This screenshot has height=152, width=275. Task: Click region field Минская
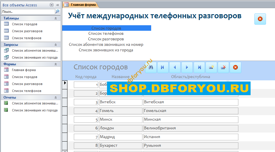pos(191,120)
